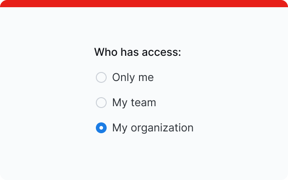Viewport: 288px width, 180px height.
Task: Click the selected "My organization" radio button
Action: (101, 128)
